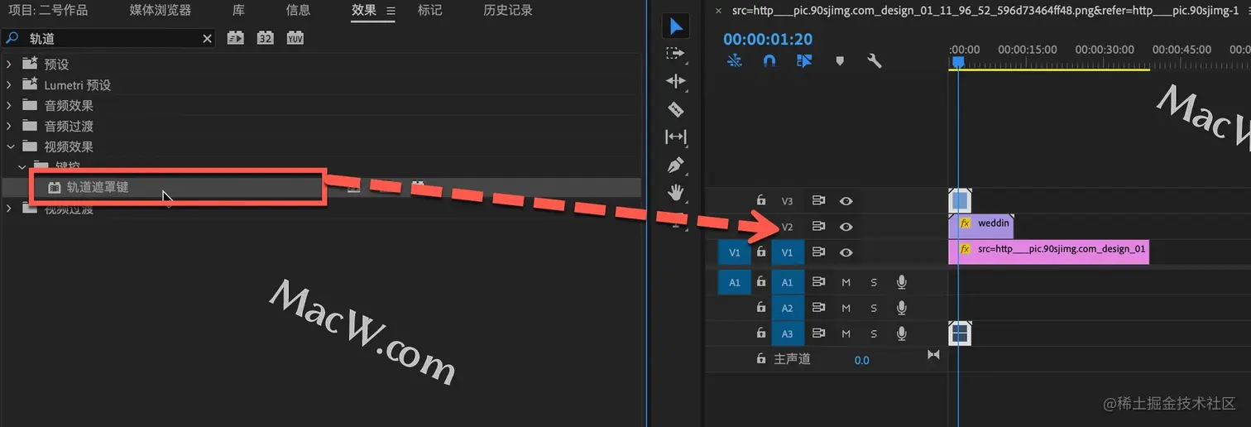Toggle the timeline Snap magnet icon

pyautogui.click(x=769, y=61)
